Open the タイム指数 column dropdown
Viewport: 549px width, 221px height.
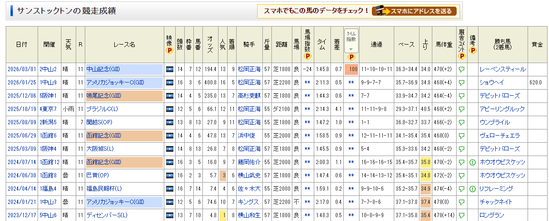(351, 49)
